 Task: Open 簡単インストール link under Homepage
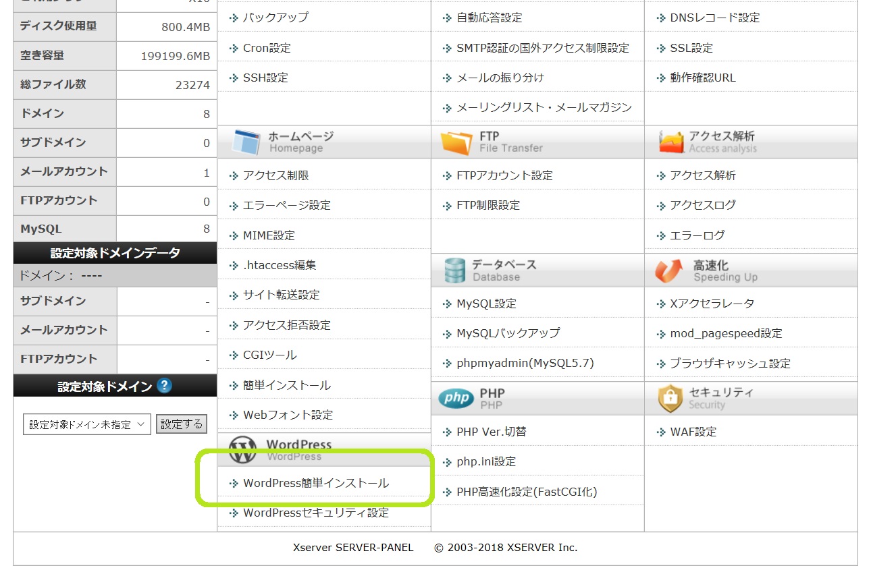pos(286,385)
